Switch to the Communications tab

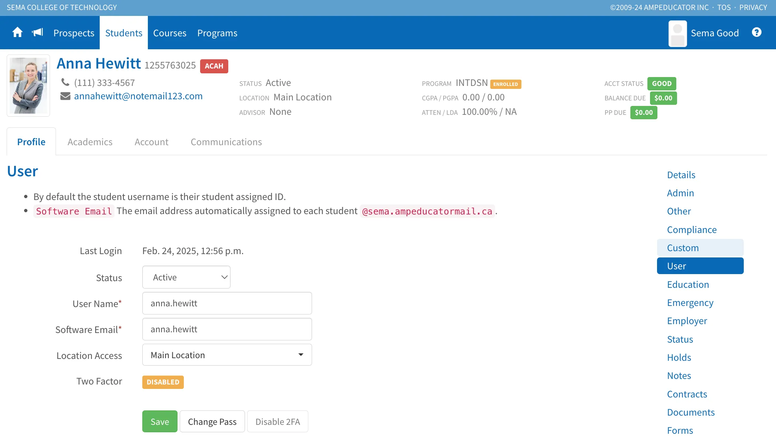coord(226,142)
